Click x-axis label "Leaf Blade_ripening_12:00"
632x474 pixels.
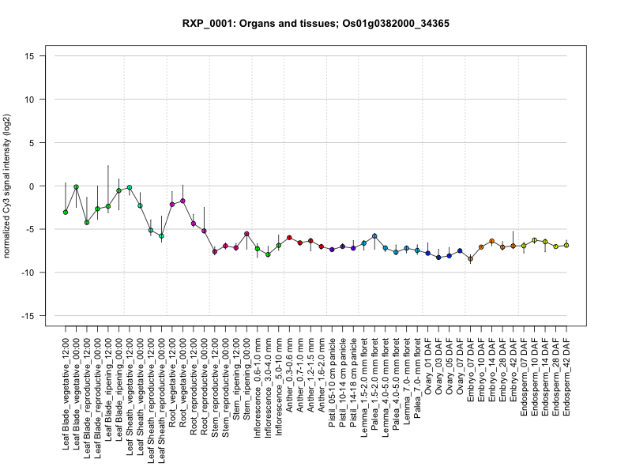coord(108,389)
